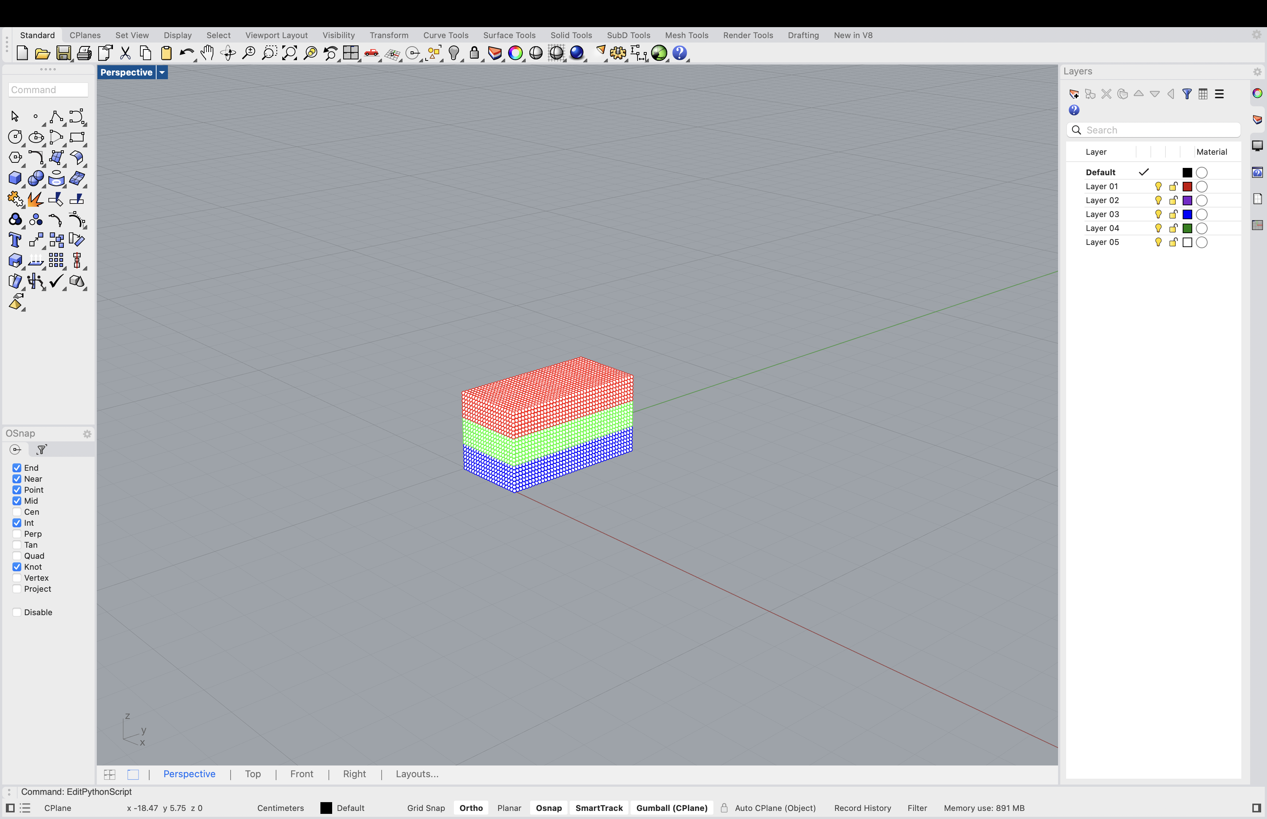Click the scissors Cut tool

tap(125, 53)
